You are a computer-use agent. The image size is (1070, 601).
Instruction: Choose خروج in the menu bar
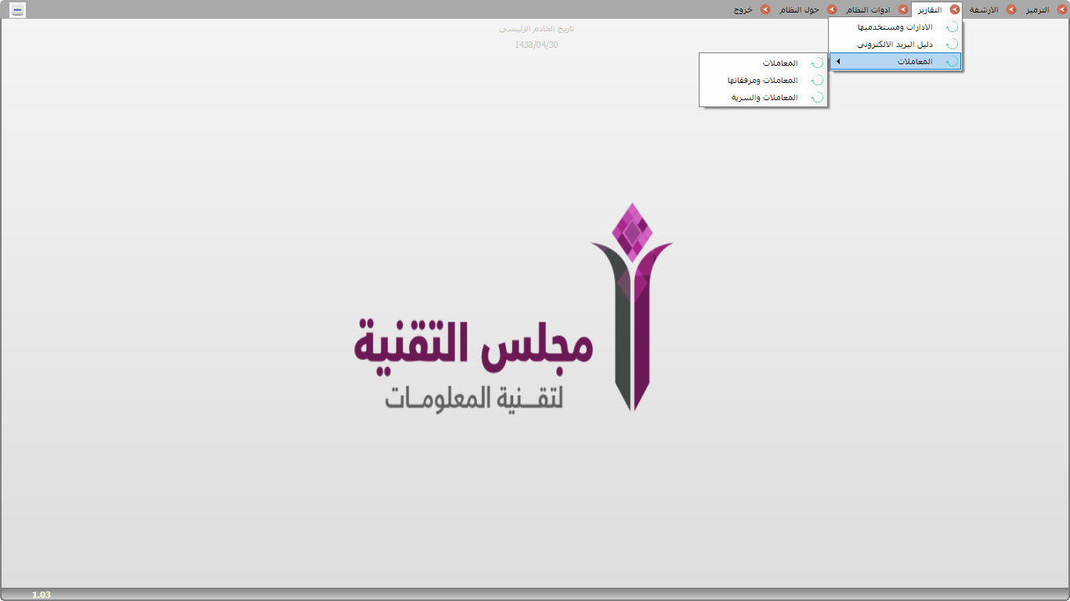pos(743,10)
